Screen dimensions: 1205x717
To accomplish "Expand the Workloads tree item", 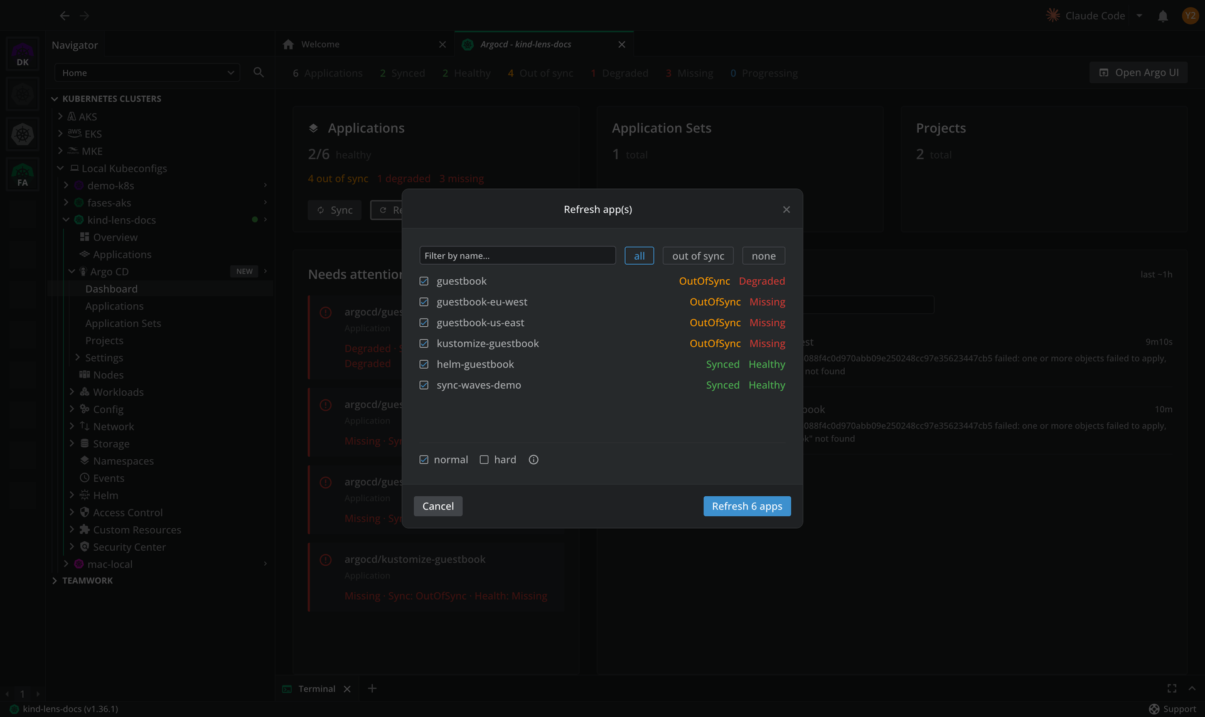I will [x=72, y=391].
